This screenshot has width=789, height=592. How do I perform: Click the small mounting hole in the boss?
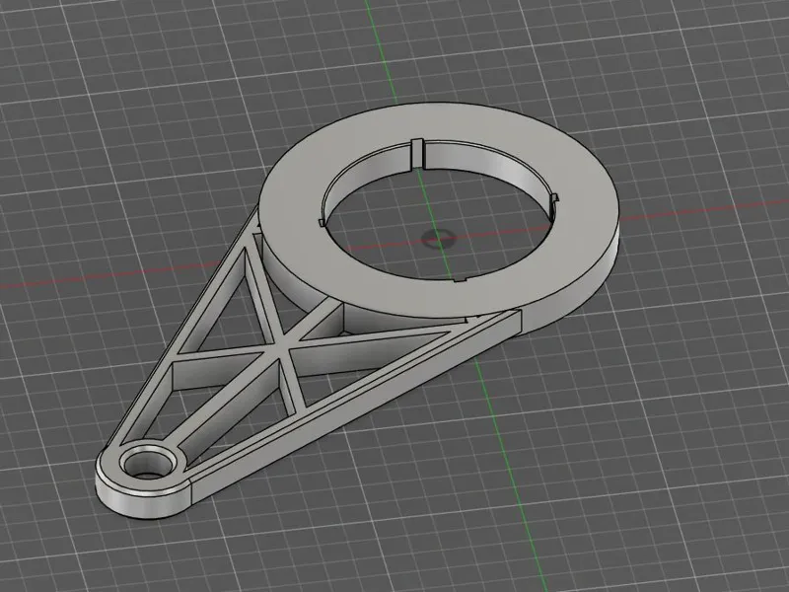click(151, 464)
